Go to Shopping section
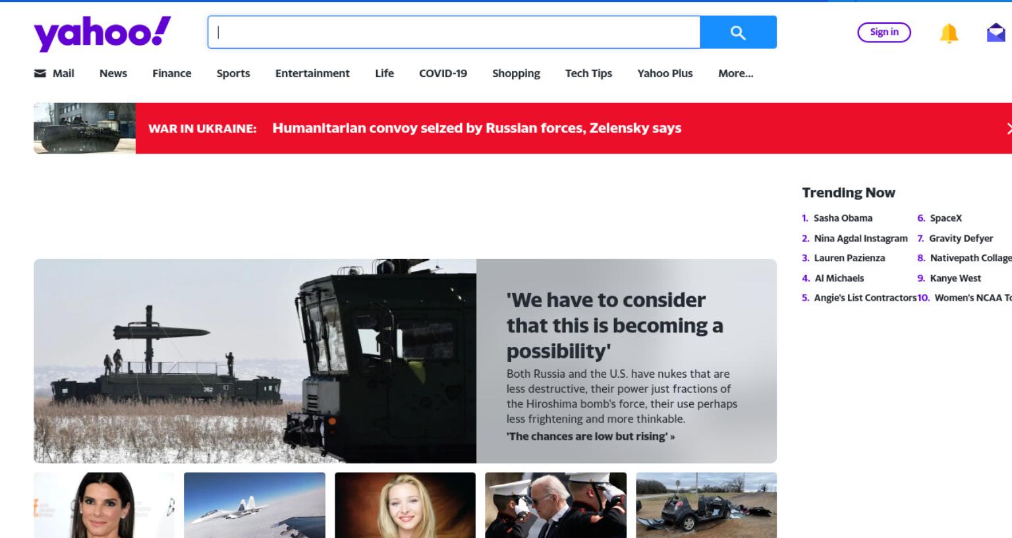1012x538 pixels. (x=516, y=73)
